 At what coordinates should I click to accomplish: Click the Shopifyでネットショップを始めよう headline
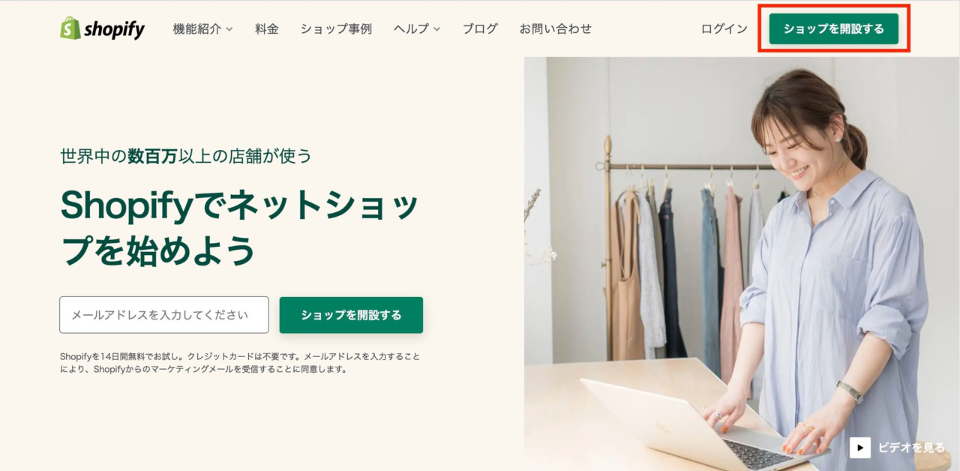(x=239, y=227)
